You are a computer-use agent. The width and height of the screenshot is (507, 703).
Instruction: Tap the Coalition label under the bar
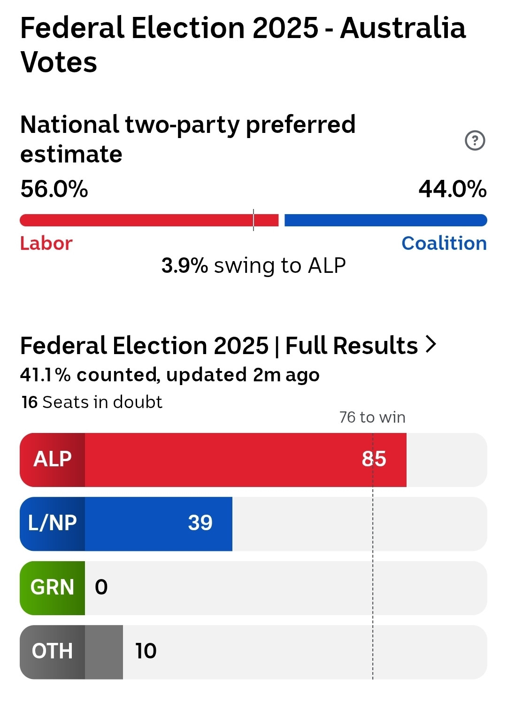(x=444, y=243)
